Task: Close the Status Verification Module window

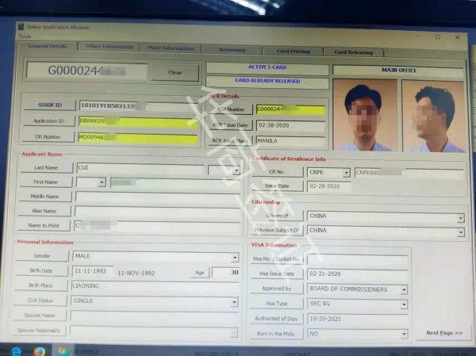Action: [458, 37]
